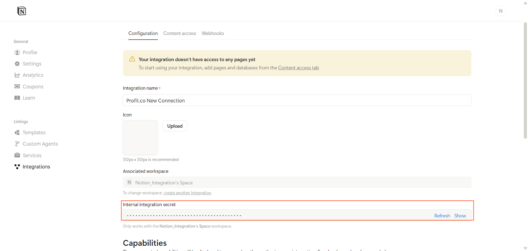
Task: Click the Services briefcase icon
Action: click(x=17, y=155)
